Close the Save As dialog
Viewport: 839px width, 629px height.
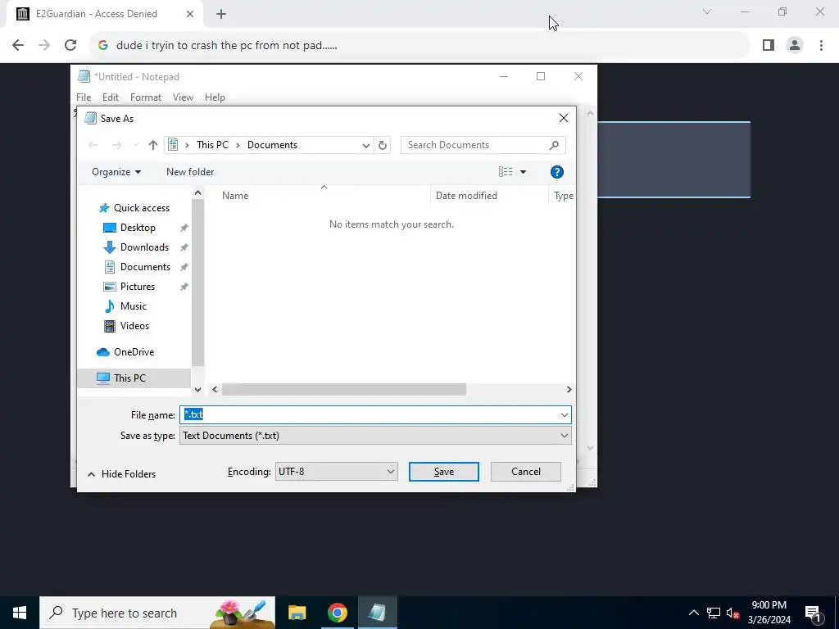[564, 118]
